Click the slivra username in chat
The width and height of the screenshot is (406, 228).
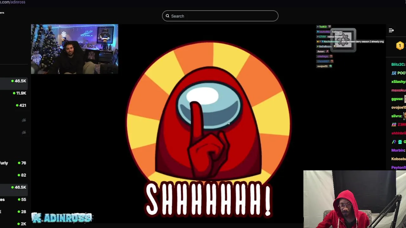pos(396,116)
